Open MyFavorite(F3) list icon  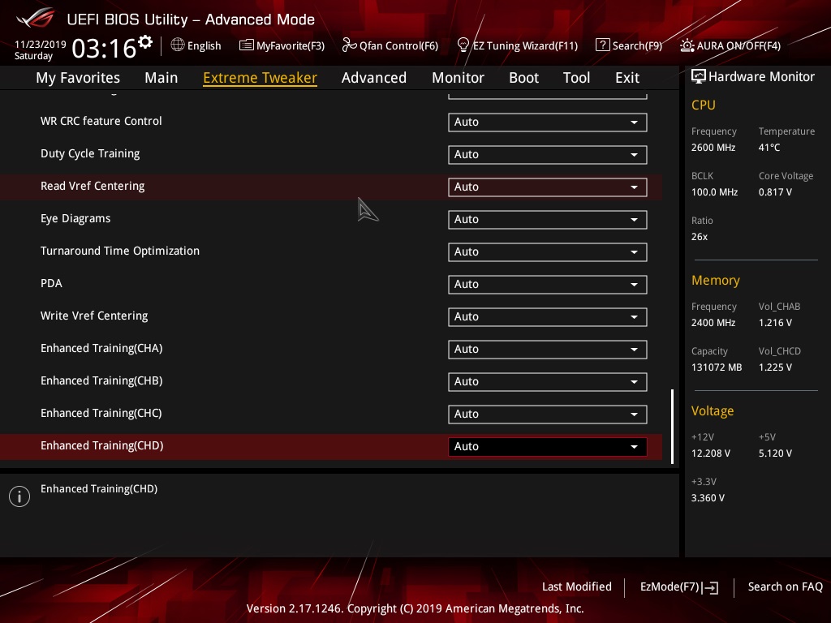(247, 45)
